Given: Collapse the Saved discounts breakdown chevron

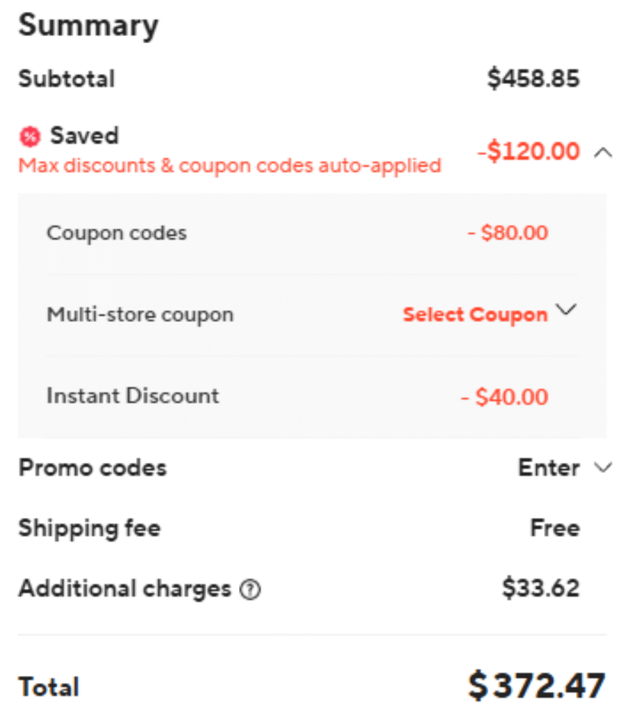Looking at the screenshot, I should click(x=603, y=152).
